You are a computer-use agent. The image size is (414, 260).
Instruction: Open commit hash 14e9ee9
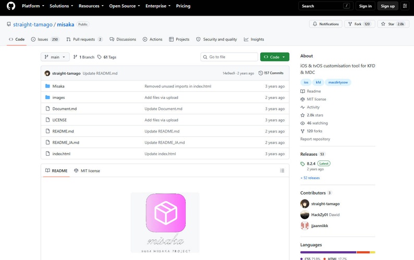[x=229, y=73]
